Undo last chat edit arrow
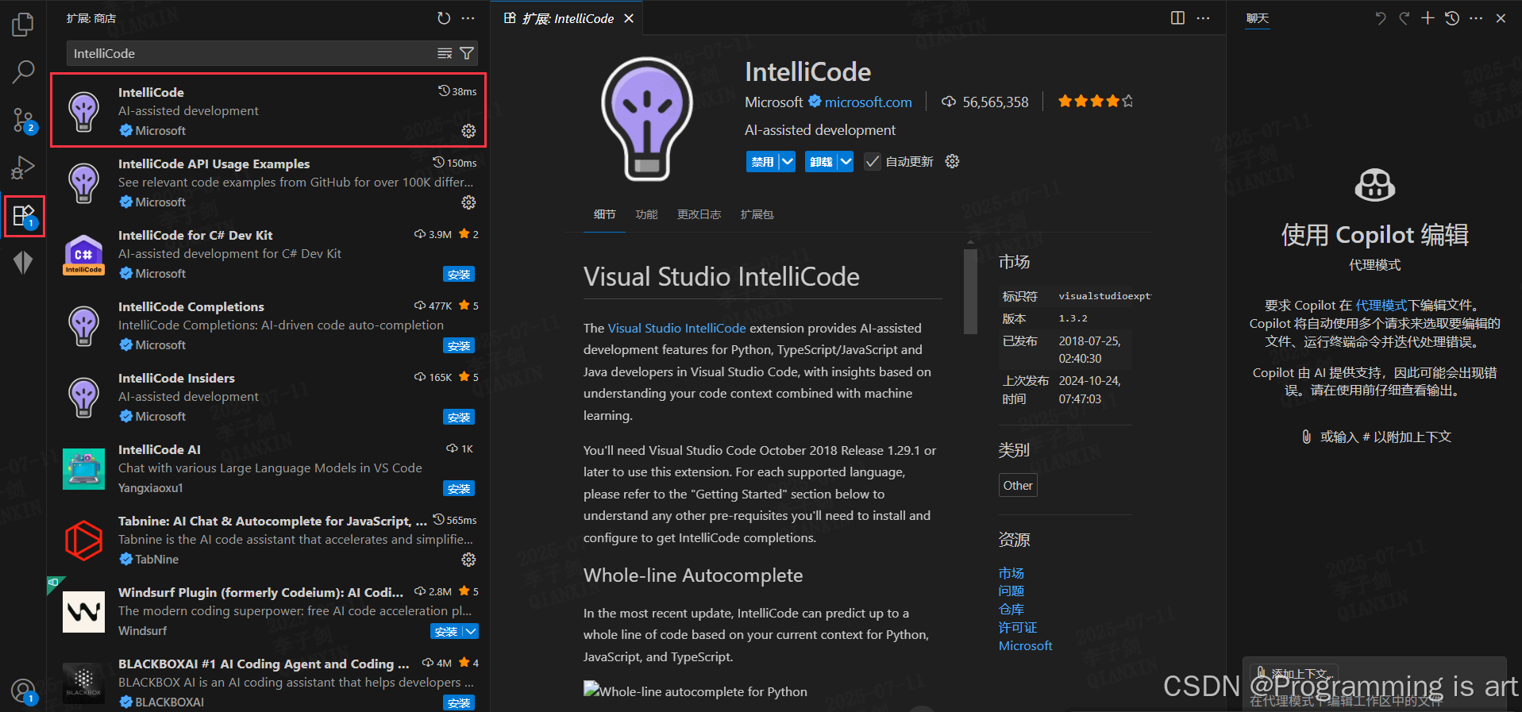 [x=1381, y=18]
